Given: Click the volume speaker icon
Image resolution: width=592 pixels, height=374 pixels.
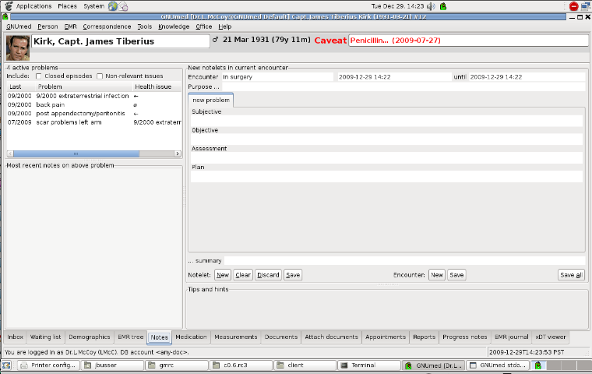Looking at the screenshot, I should [x=432, y=6].
